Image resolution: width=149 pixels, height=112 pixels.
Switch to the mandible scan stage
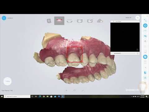(79, 21)
